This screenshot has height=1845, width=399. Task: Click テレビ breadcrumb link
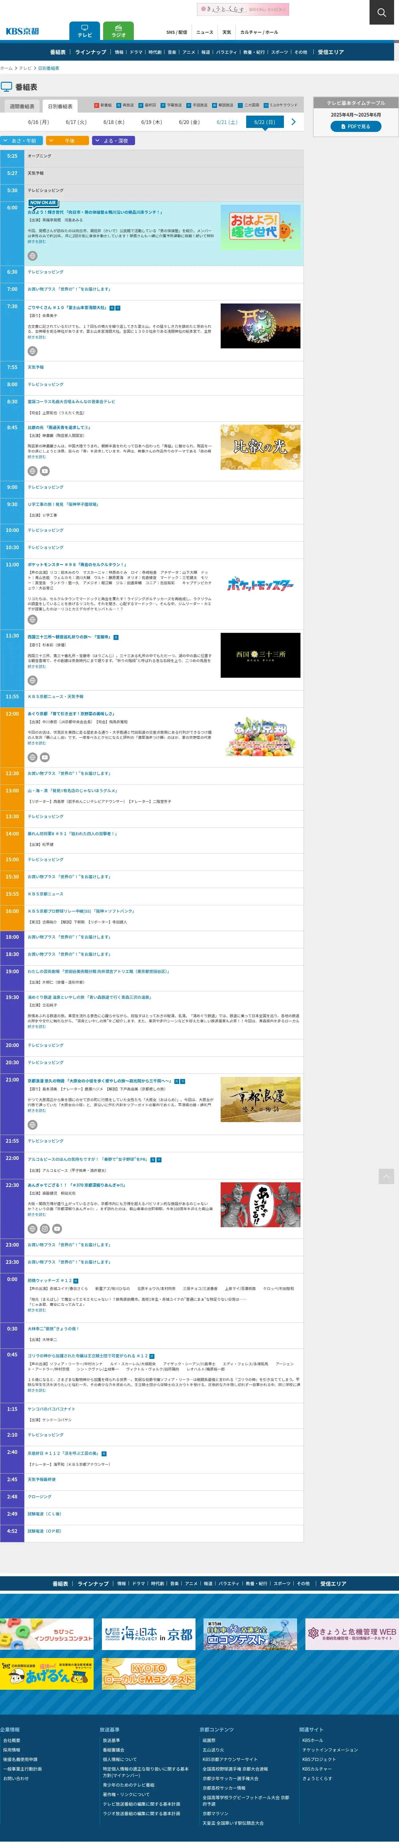tap(25, 68)
